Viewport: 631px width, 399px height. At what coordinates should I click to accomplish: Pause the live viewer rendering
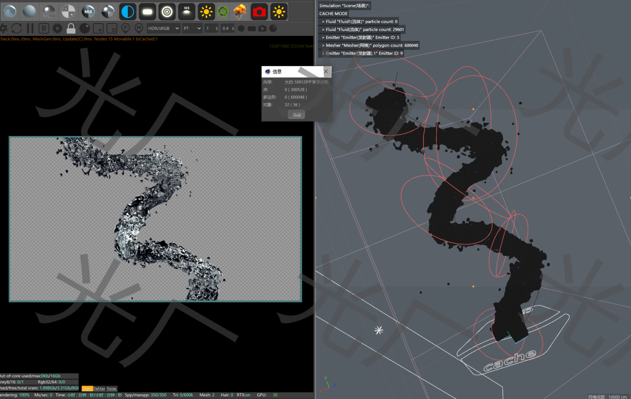coord(29,28)
